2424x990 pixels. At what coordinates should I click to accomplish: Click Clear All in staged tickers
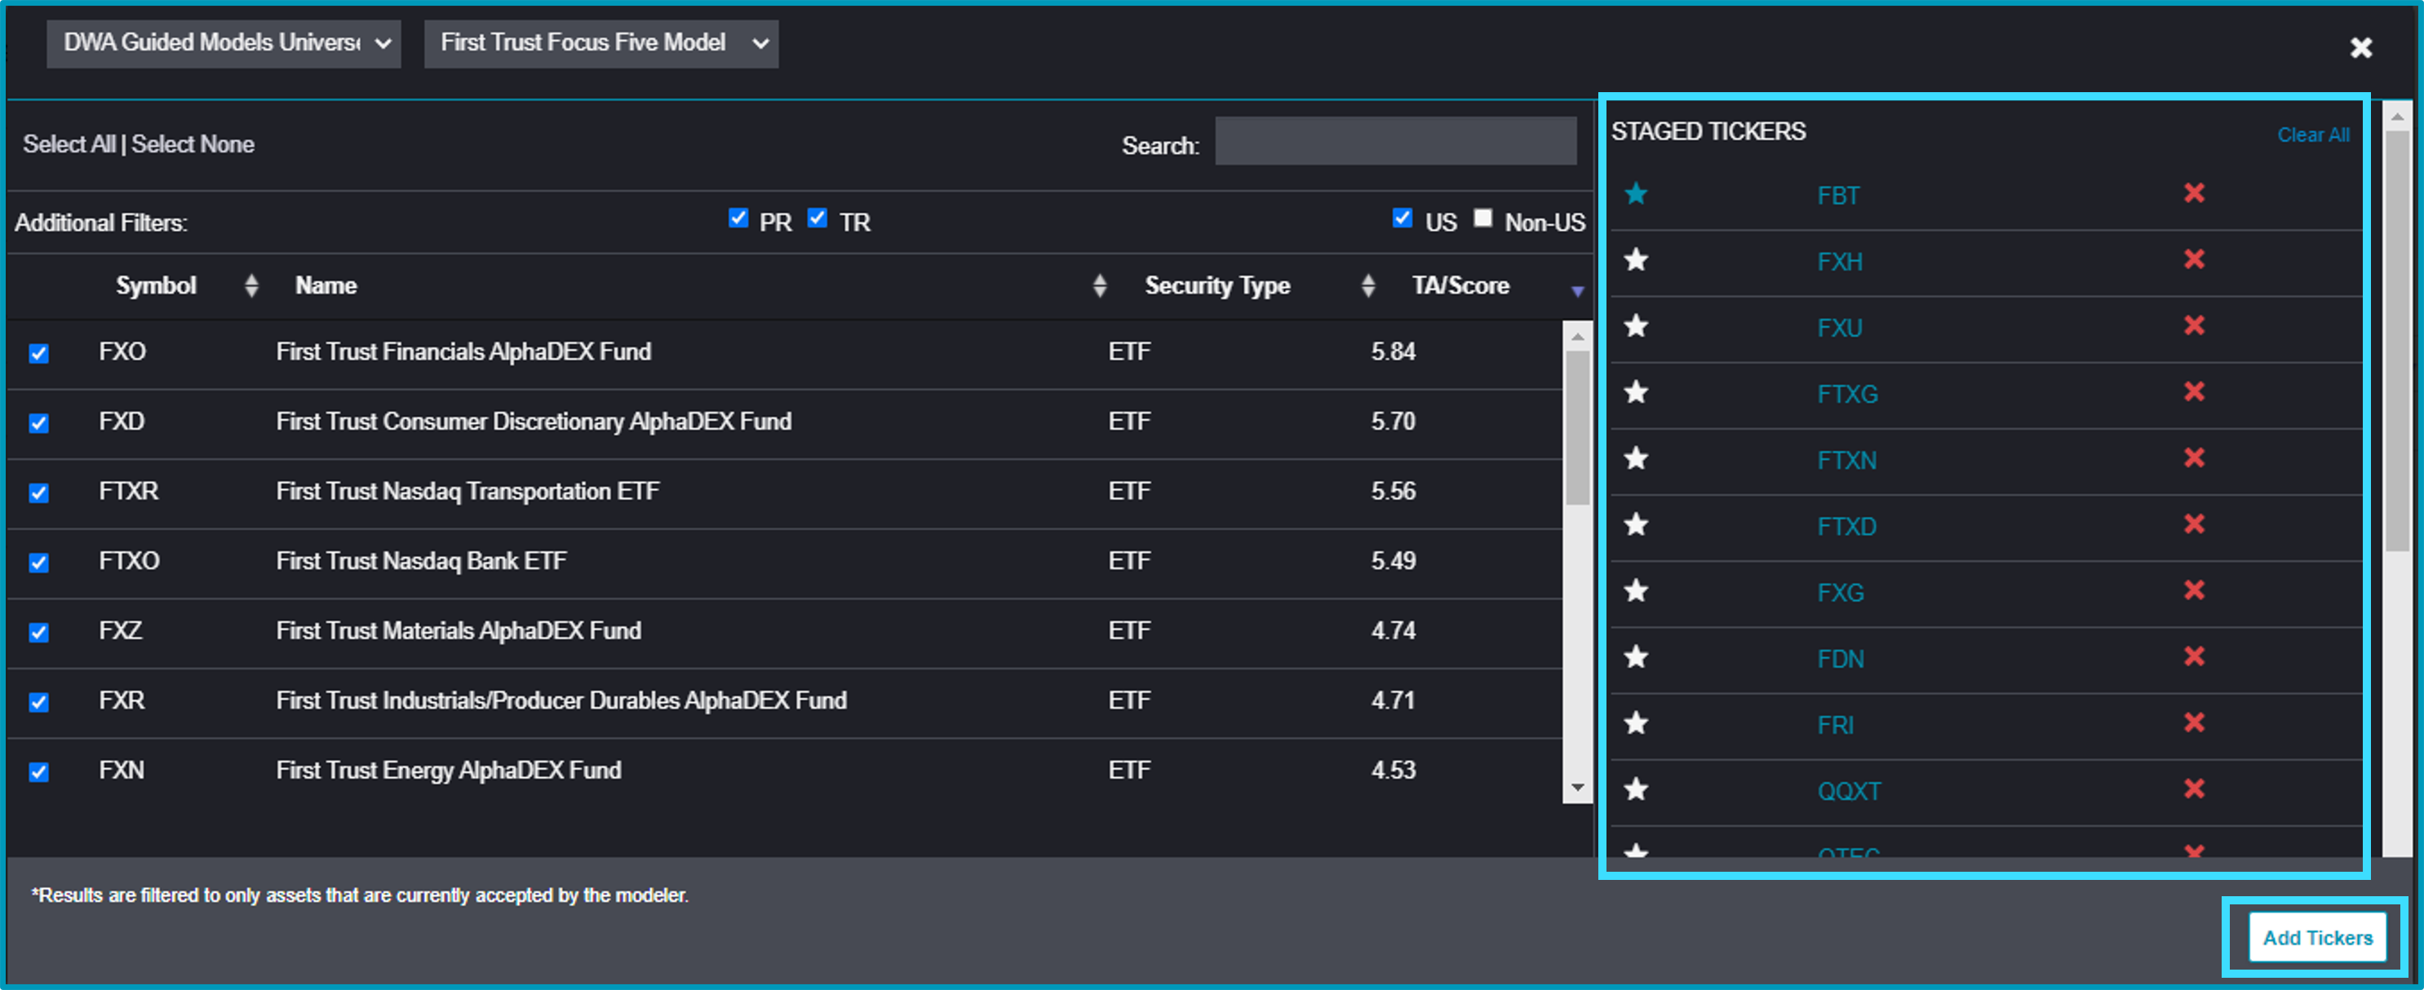click(2313, 135)
